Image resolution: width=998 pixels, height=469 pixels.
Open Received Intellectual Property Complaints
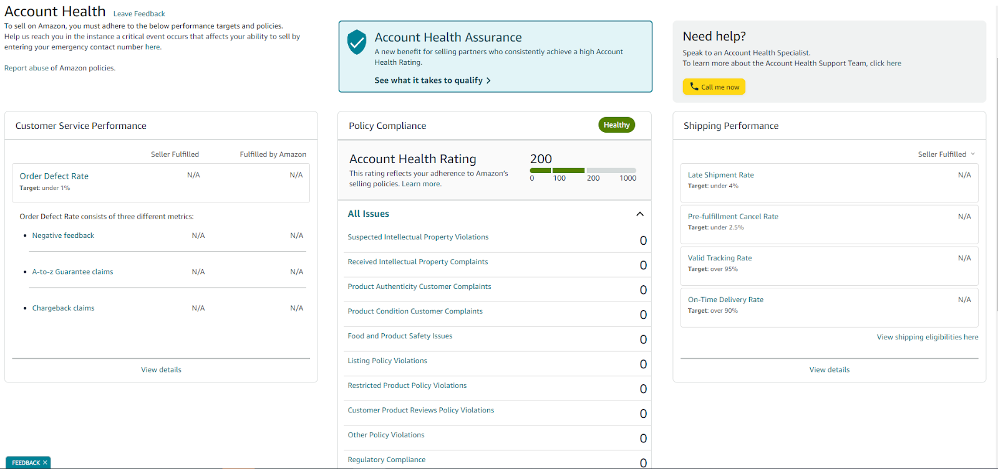click(x=418, y=262)
